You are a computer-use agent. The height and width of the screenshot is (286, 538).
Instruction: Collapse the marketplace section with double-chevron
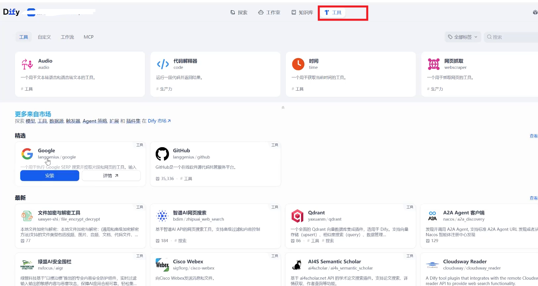[x=283, y=108]
